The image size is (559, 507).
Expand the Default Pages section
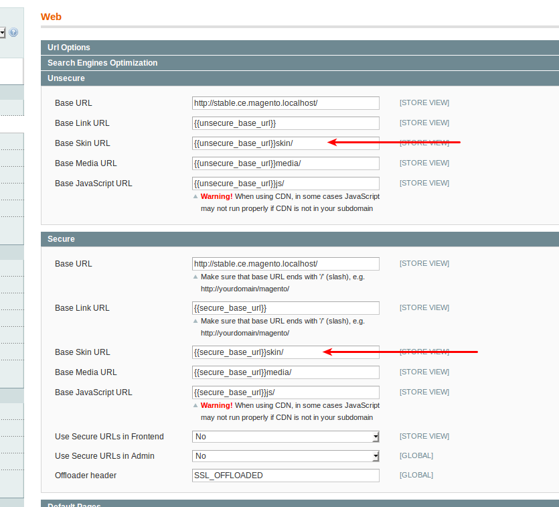(74, 504)
